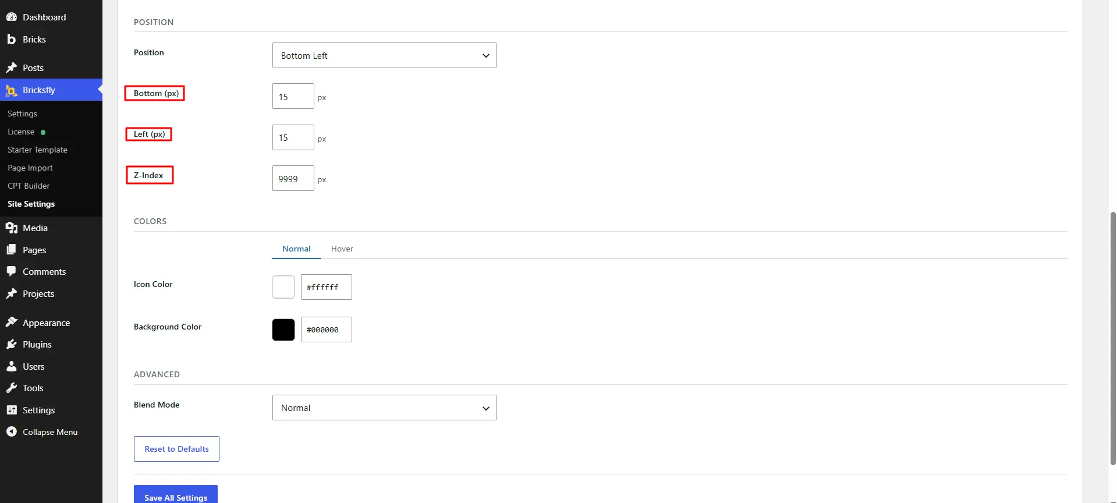
Task: Switch to the Hover colors tab
Action: pos(342,249)
